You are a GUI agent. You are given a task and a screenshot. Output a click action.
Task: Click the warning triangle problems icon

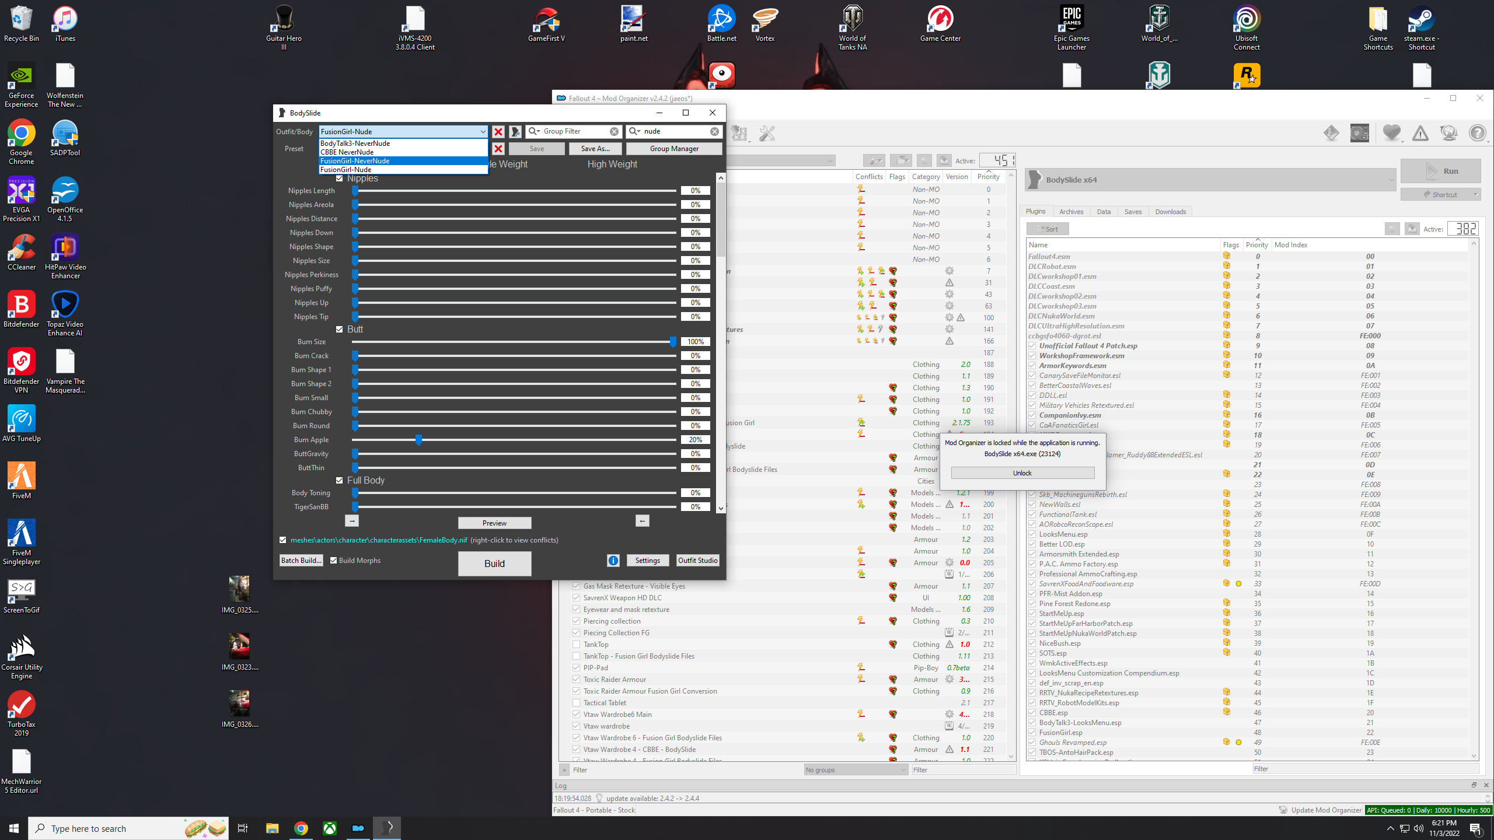(x=1420, y=134)
